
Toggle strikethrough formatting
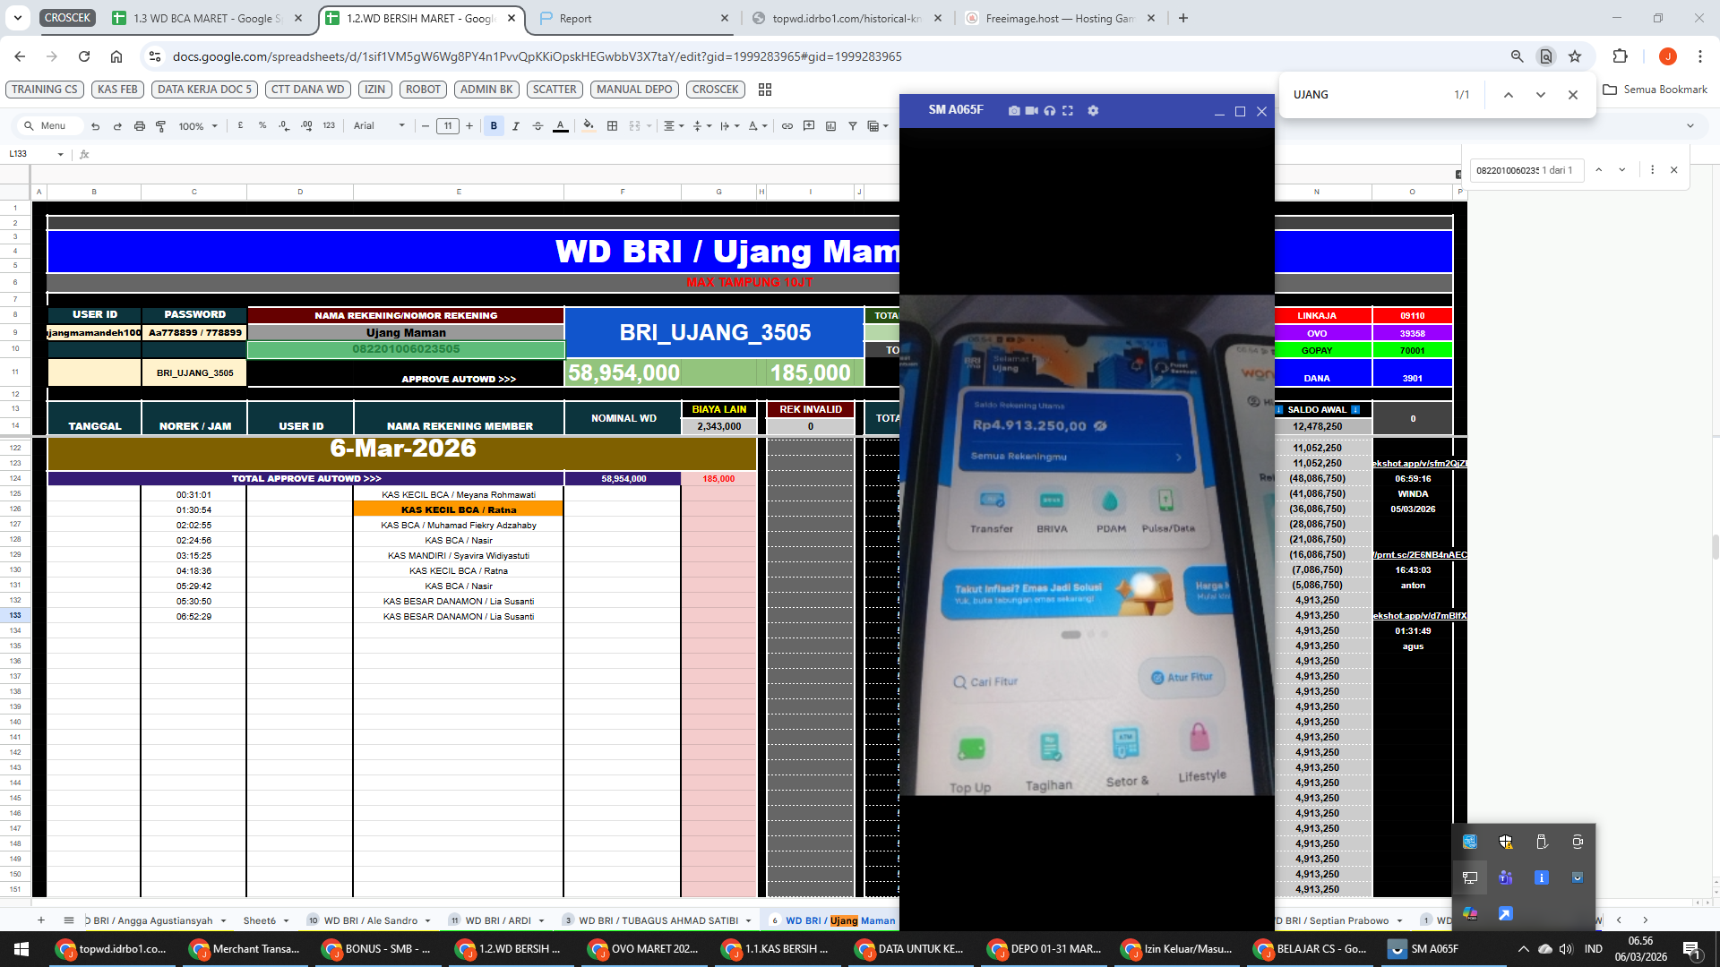click(x=537, y=126)
